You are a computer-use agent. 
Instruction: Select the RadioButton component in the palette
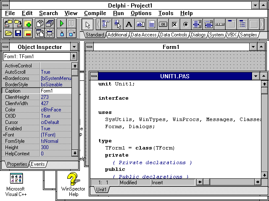click(186, 24)
